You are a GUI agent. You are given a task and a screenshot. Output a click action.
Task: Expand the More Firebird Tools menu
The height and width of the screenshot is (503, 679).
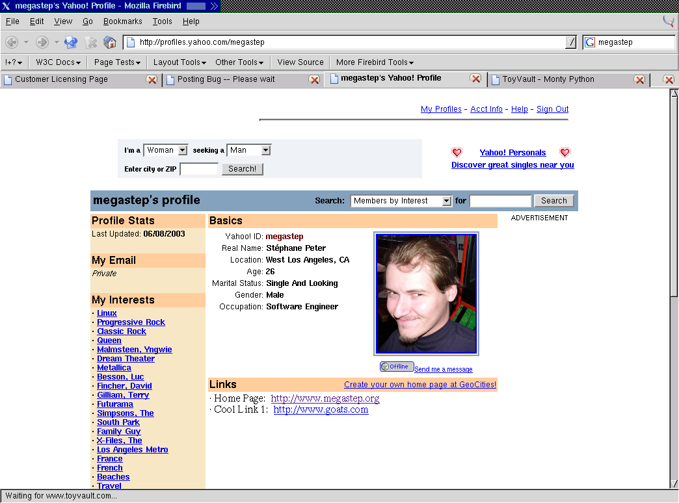(375, 62)
